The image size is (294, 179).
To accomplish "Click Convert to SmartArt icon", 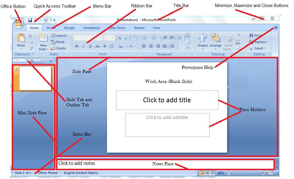I will [x=189, y=48].
